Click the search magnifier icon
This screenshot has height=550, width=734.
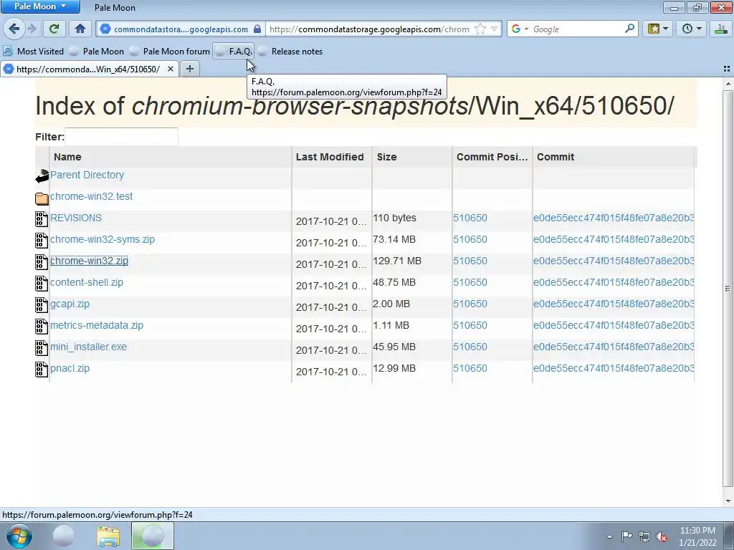[629, 29]
